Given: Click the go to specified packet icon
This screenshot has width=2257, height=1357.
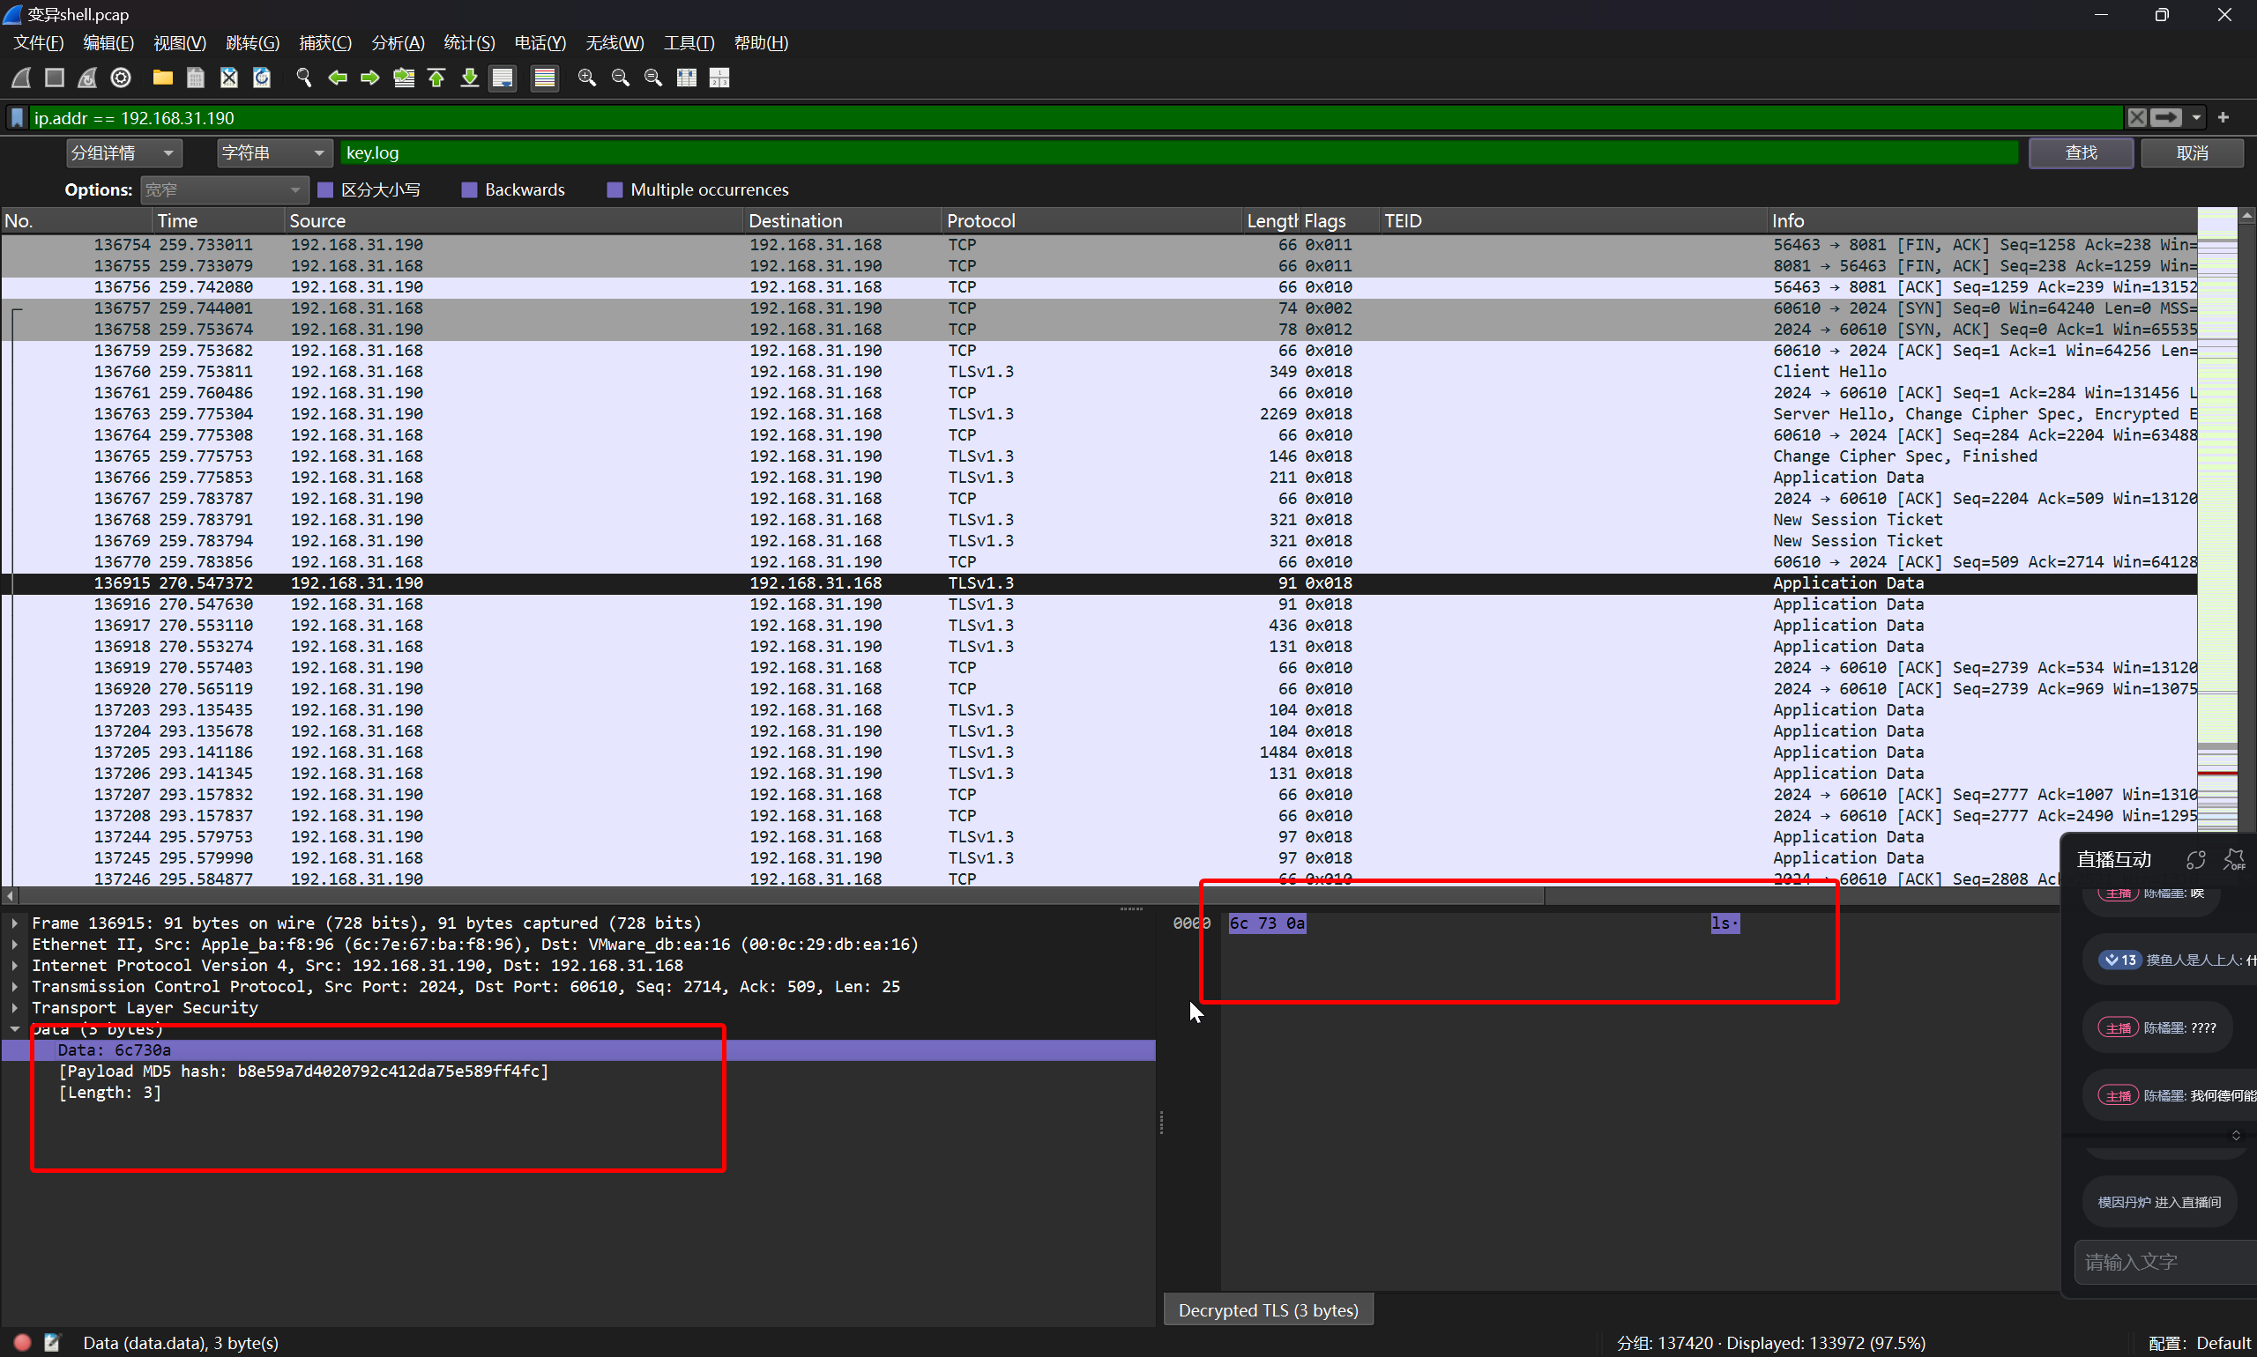Looking at the screenshot, I should 404,78.
